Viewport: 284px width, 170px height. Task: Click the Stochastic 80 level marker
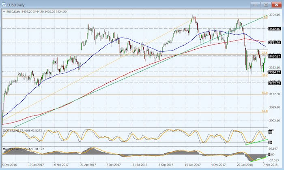(x=271, y=131)
